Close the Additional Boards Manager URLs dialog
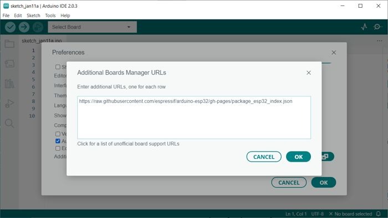The image size is (388, 218). coord(309,72)
